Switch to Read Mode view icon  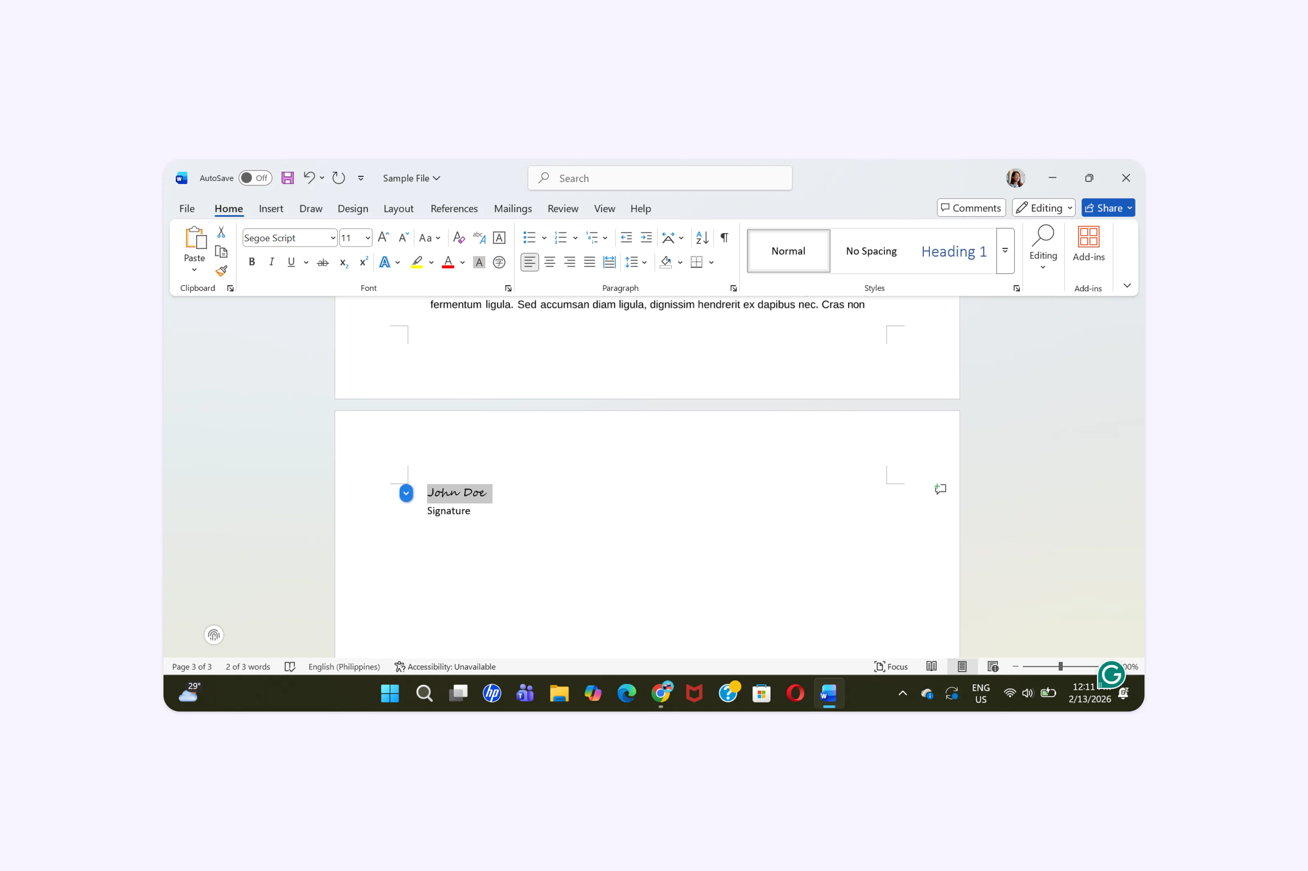[x=931, y=666]
